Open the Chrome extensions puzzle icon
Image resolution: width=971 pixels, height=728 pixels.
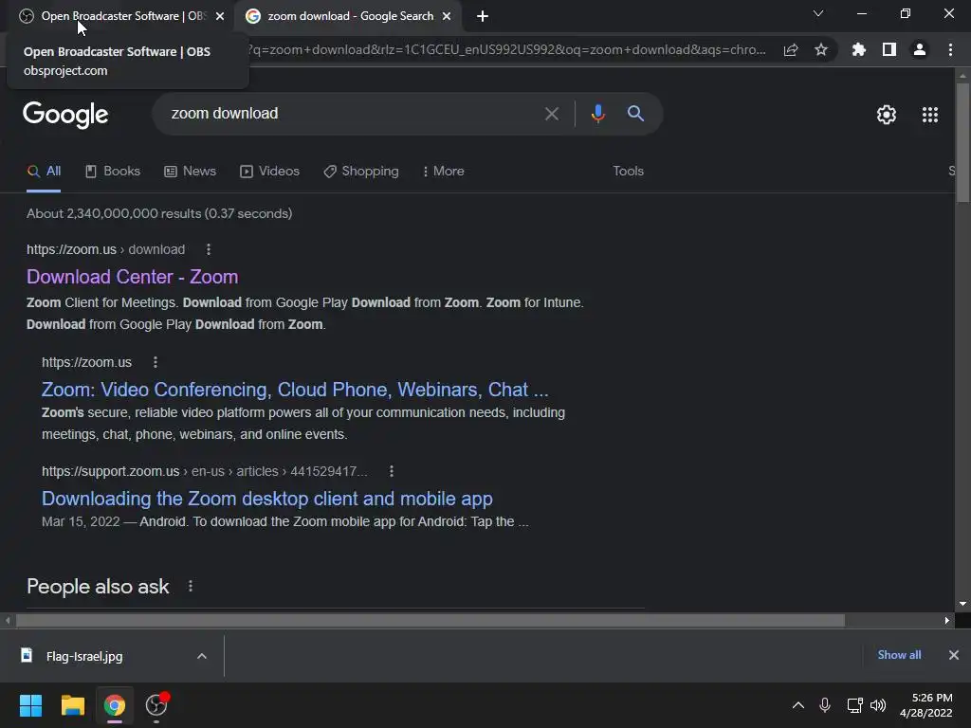point(859,49)
